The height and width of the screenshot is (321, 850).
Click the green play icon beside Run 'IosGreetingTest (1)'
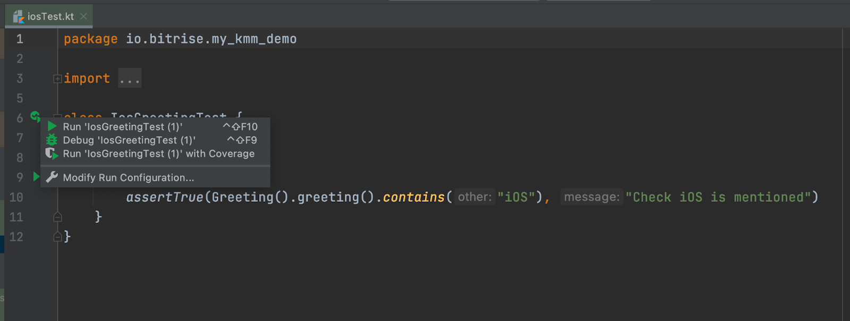pyautogui.click(x=52, y=126)
